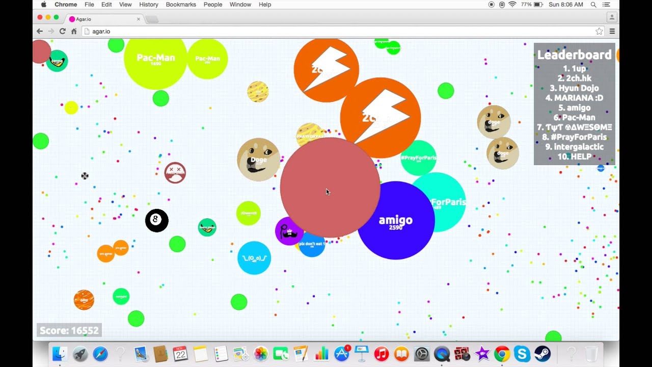Click leaderboard entry 9. intergalactic

[575, 147]
